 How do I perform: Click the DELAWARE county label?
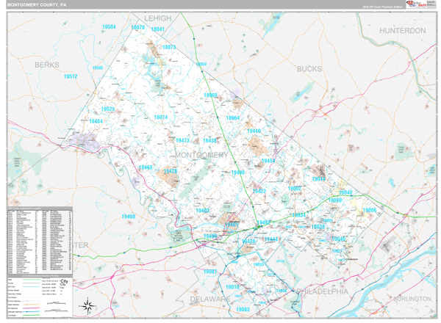tap(210, 300)
